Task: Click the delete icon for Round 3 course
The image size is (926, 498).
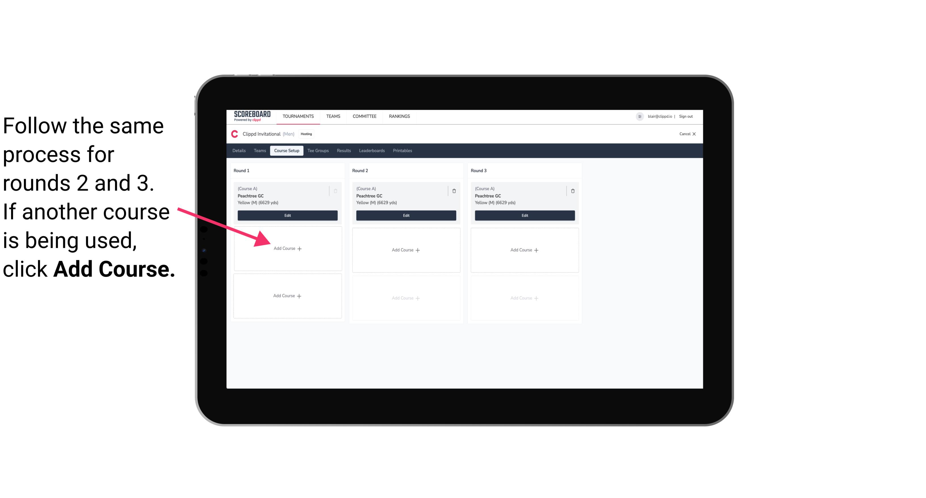Action: coord(571,190)
